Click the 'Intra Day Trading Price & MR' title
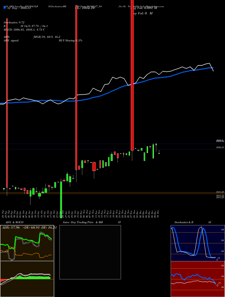Image resolution: width=225 pixels, height=297 pixels. point(83,222)
